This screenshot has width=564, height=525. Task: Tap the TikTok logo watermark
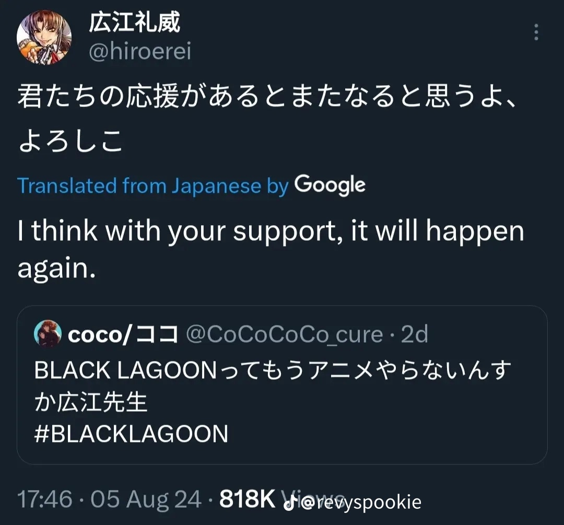pos(290,503)
